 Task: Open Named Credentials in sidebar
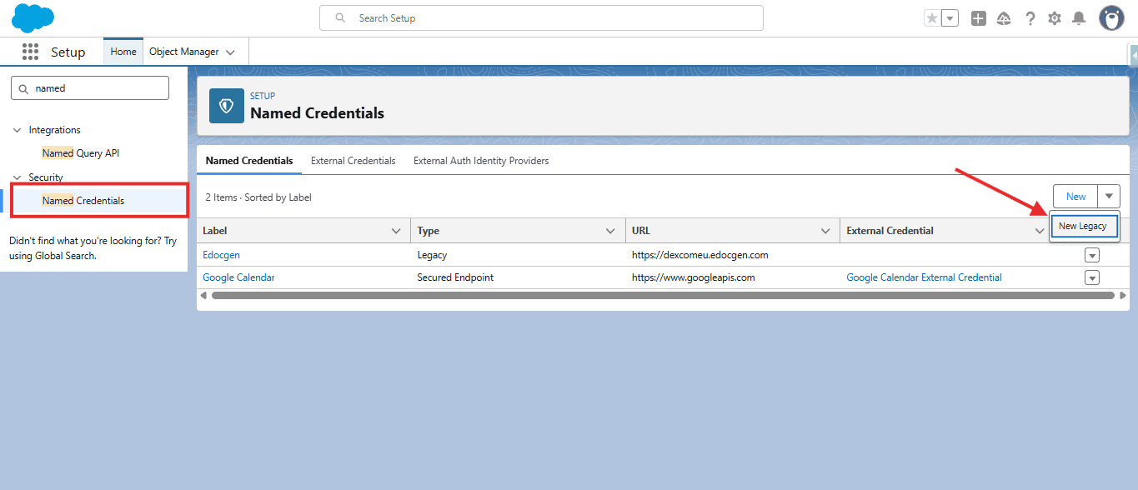point(83,201)
